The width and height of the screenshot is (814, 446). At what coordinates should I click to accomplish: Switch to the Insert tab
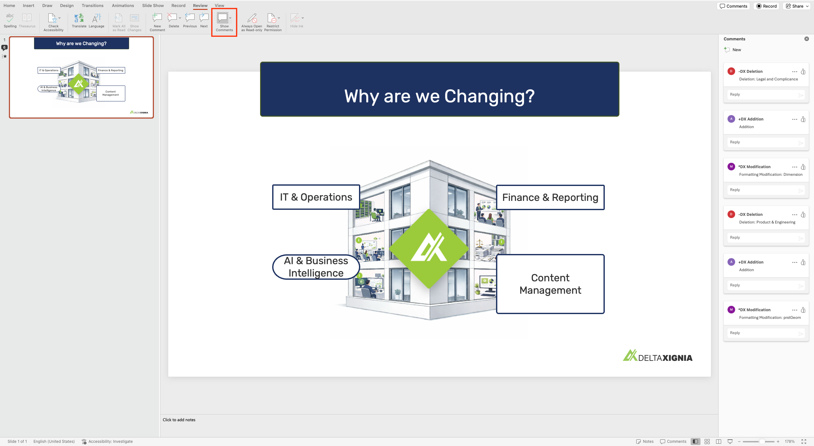tap(28, 5)
